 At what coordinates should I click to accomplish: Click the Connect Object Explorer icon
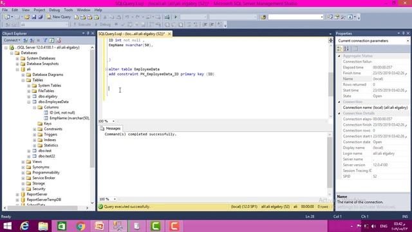[26, 40]
